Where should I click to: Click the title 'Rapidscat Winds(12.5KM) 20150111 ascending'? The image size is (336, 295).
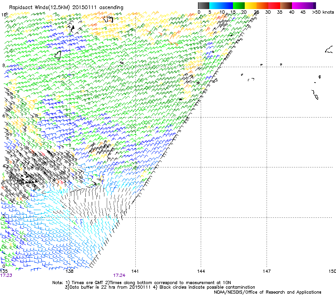pos(66,8)
